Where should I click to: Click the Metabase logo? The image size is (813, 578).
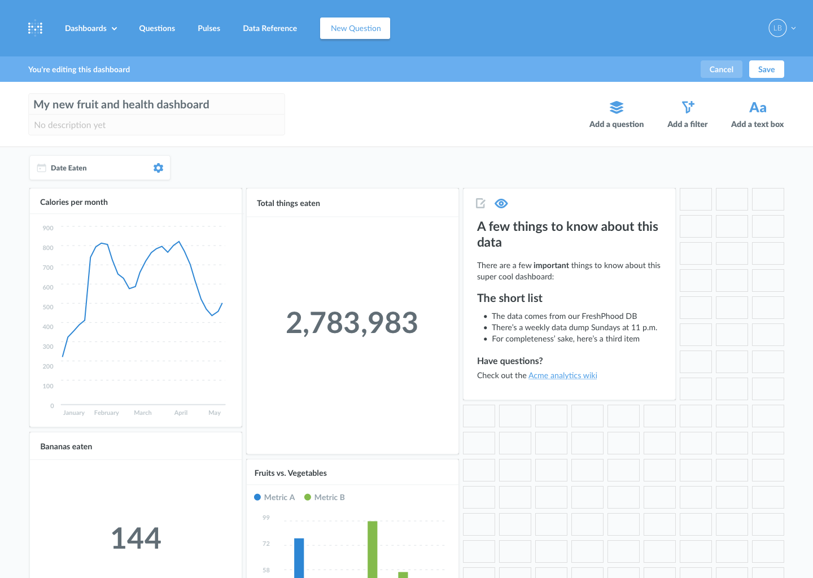coord(35,28)
